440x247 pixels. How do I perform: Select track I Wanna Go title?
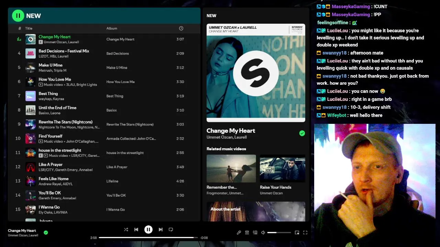click(49, 207)
